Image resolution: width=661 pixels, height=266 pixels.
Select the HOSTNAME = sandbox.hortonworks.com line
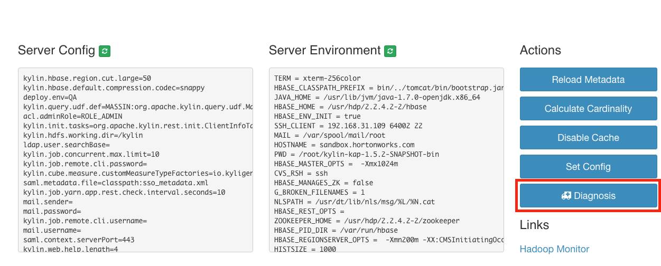pyautogui.click(x=344, y=145)
